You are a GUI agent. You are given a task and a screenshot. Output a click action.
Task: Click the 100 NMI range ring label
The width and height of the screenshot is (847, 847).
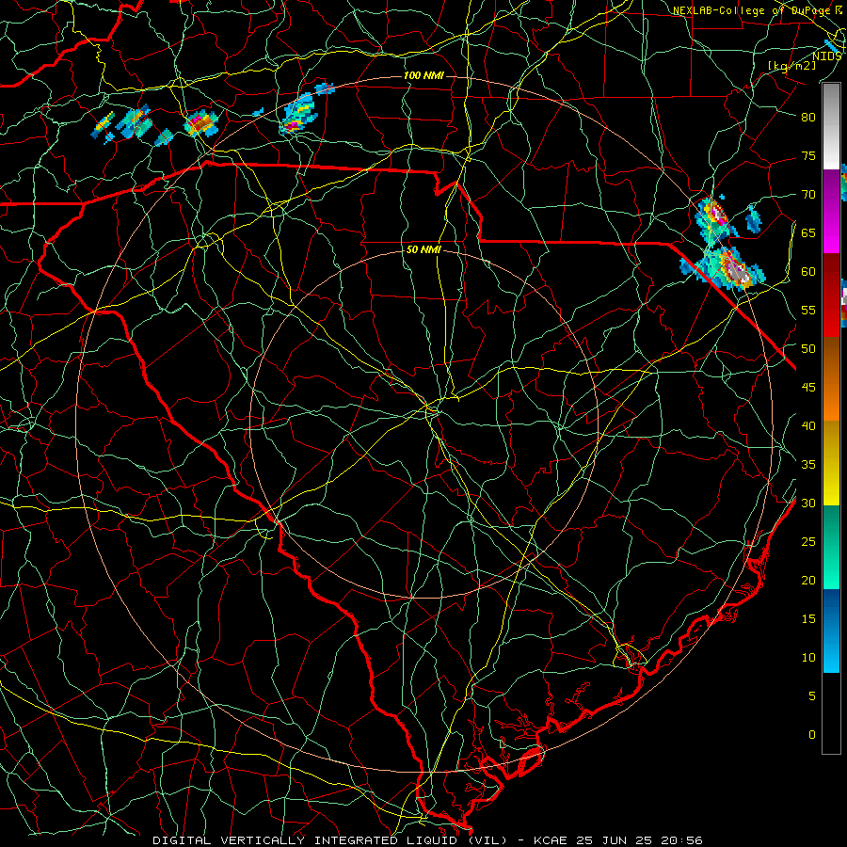click(423, 75)
